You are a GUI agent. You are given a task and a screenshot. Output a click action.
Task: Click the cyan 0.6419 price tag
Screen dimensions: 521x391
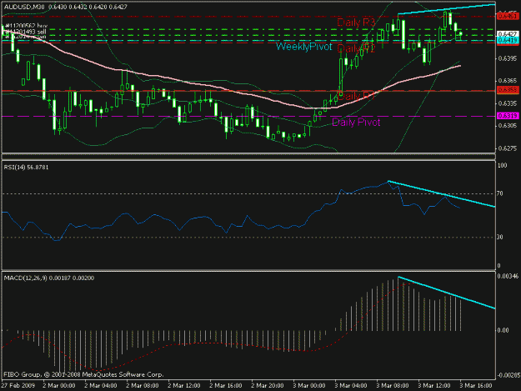[x=508, y=40]
